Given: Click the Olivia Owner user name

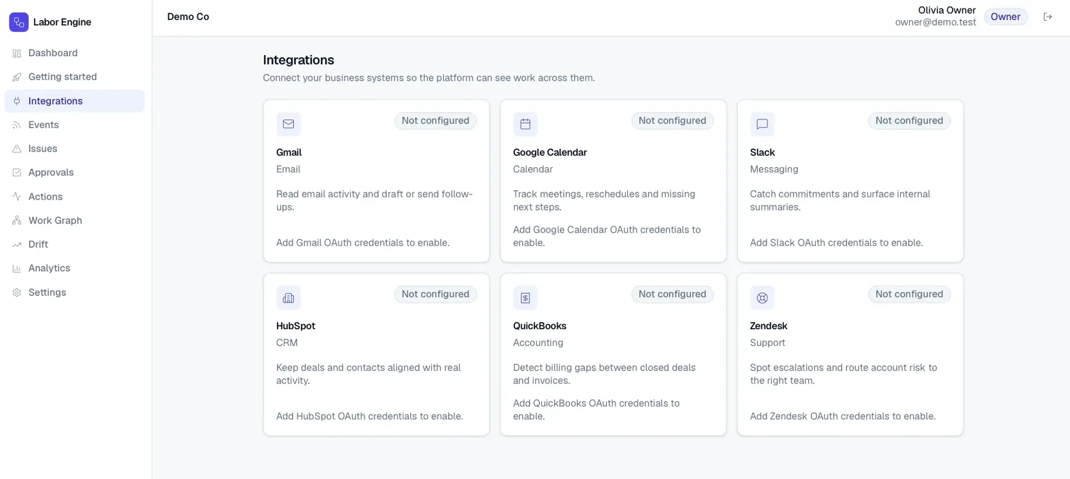Looking at the screenshot, I should [x=947, y=11].
